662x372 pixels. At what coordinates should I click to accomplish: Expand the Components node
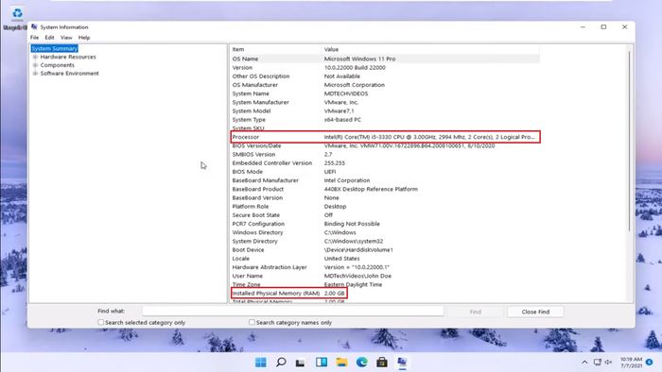[x=36, y=65]
